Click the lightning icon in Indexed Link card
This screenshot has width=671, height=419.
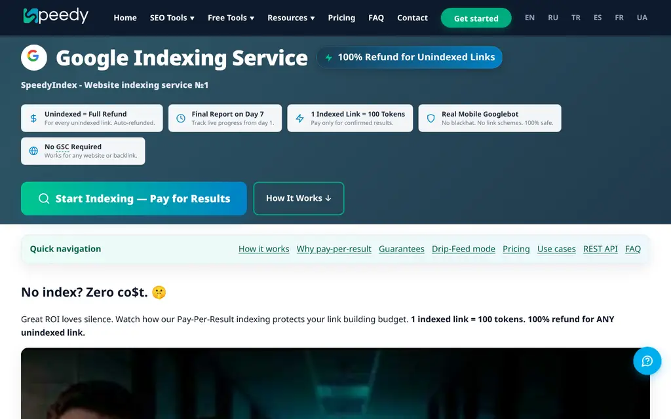tap(299, 118)
